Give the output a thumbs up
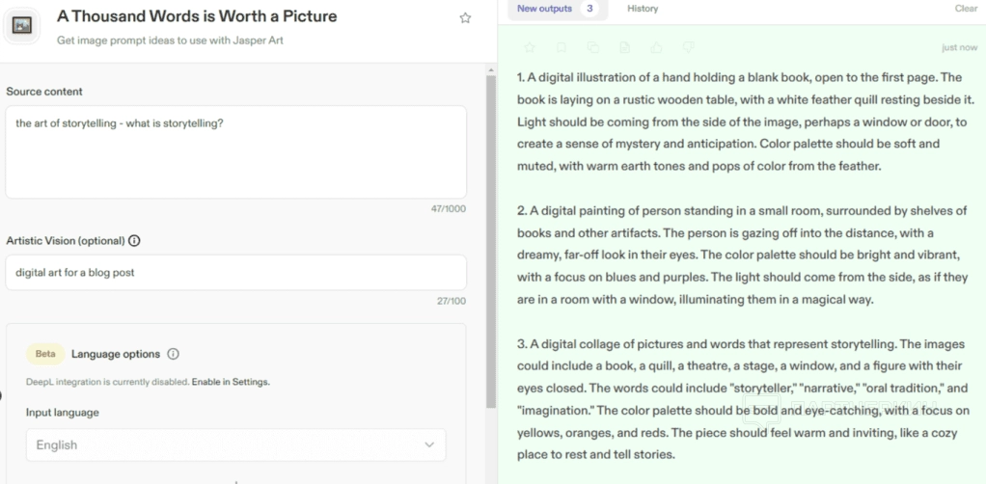986x484 pixels. (657, 46)
